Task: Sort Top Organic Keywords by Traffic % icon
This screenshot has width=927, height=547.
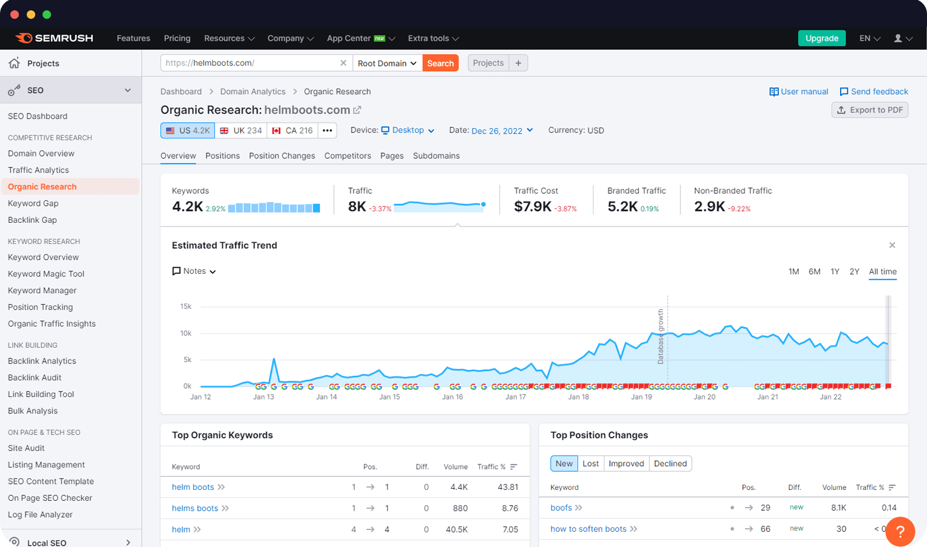Action: 514,467
